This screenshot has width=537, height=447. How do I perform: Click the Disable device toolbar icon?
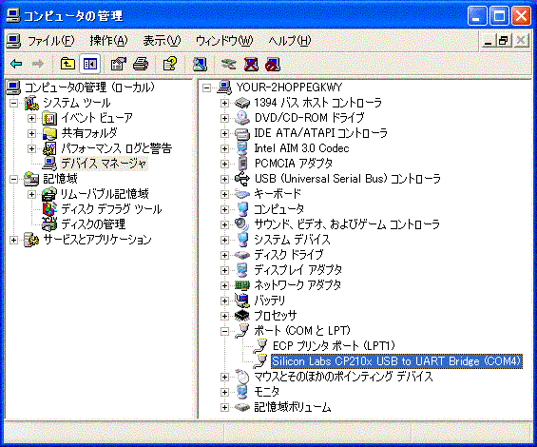click(x=273, y=64)
